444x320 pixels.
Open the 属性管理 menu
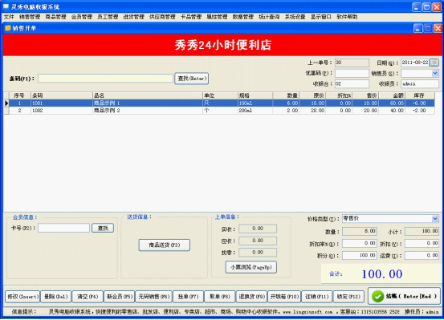click(217, 17)
